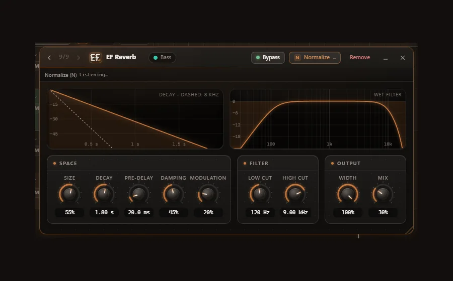Go to the previous effect slot arrow
Image resolution: width=453 pixels, height=281 pixels.
[x=49, y=58]
